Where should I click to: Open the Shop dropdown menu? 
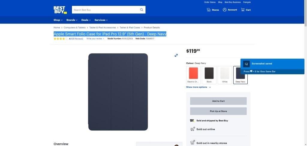click(58, 20)
